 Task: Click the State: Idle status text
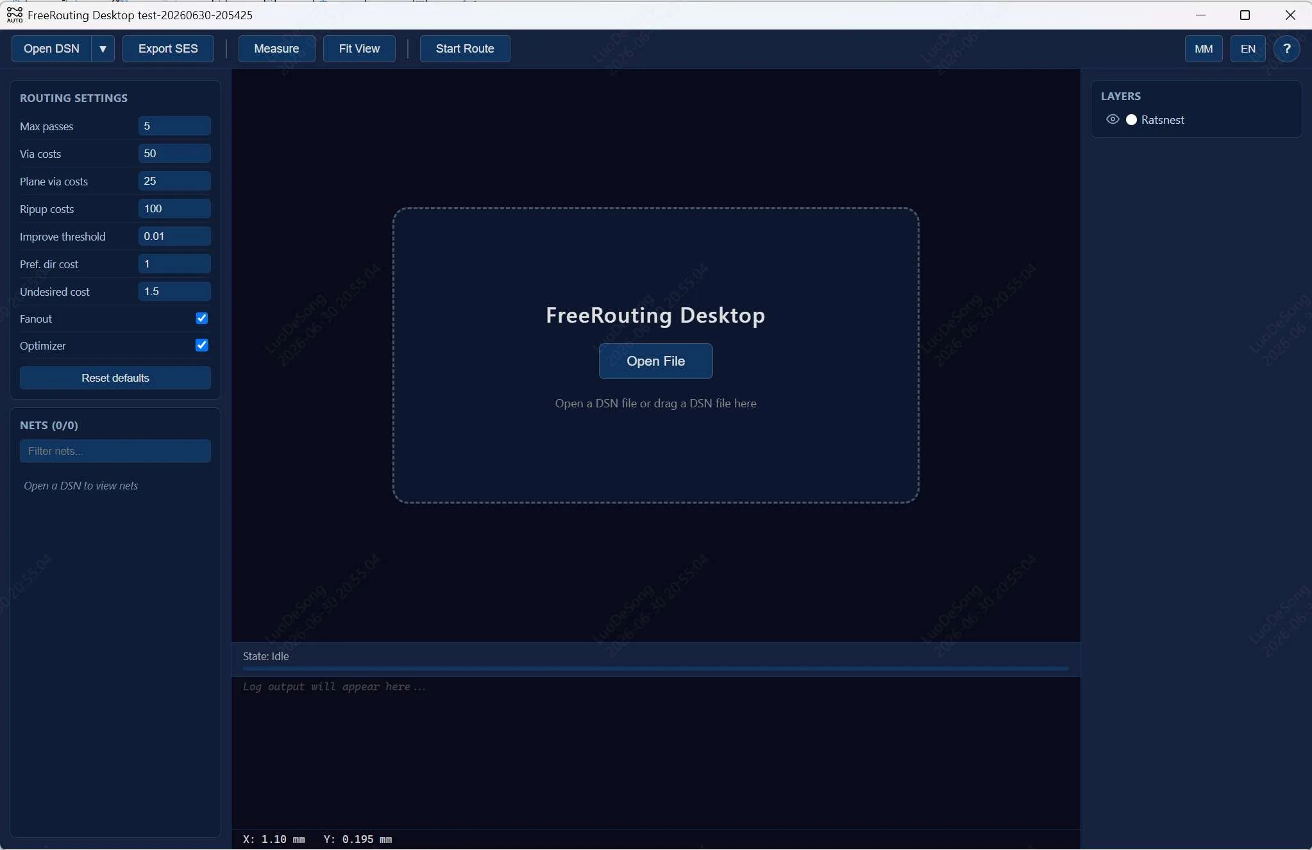265,656
